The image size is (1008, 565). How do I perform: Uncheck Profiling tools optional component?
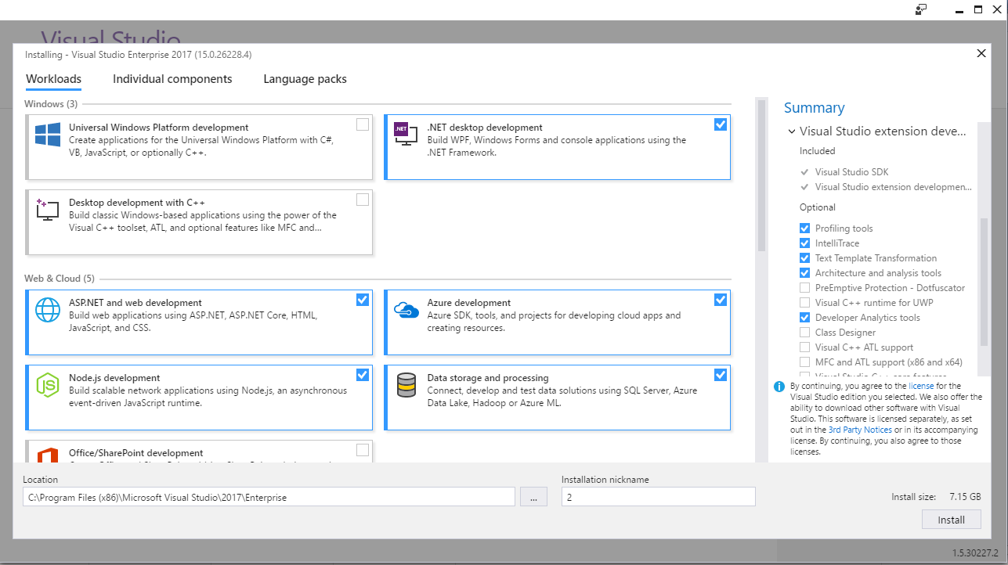pos(804,229)
